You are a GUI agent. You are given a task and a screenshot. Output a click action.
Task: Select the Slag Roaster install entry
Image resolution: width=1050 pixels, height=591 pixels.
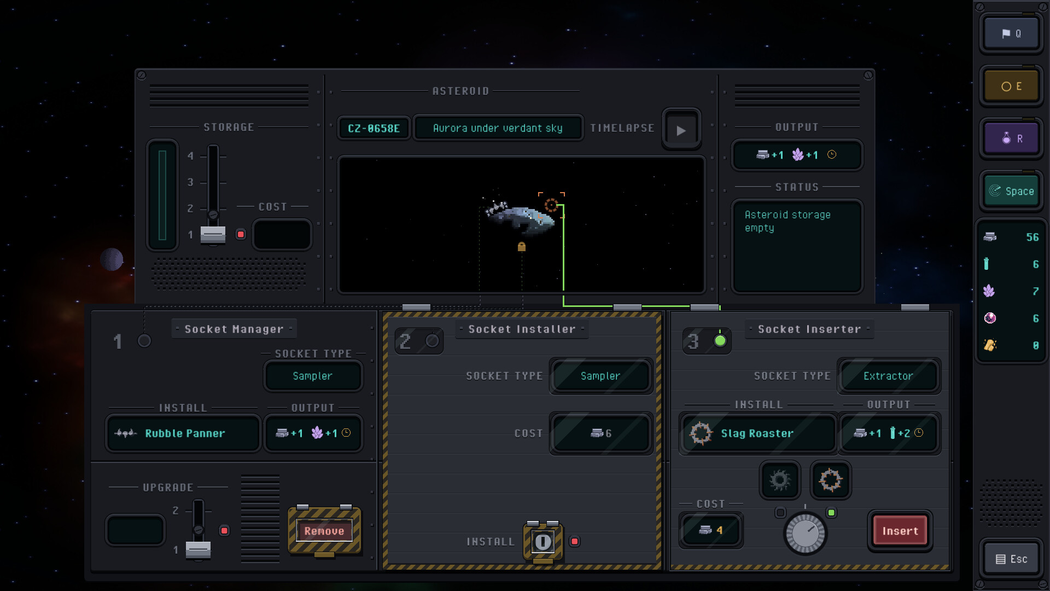click(758, 433)
